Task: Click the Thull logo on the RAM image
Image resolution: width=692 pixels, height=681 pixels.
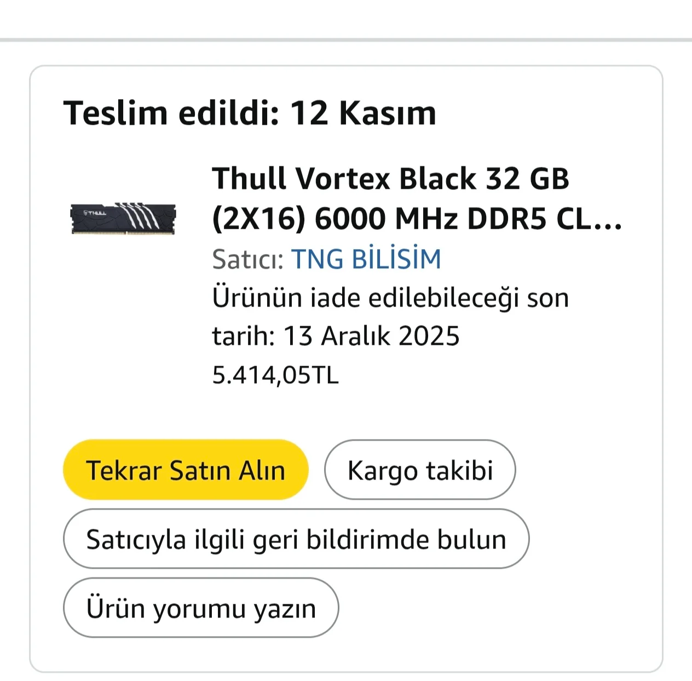Action: 95,212
